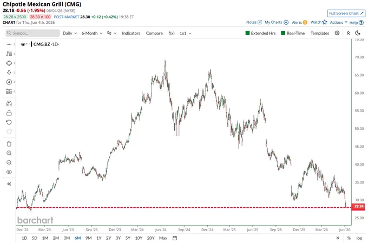Screen dimensions: 368x243
Task: Open Help question mark icon
Action: (361, 23)
